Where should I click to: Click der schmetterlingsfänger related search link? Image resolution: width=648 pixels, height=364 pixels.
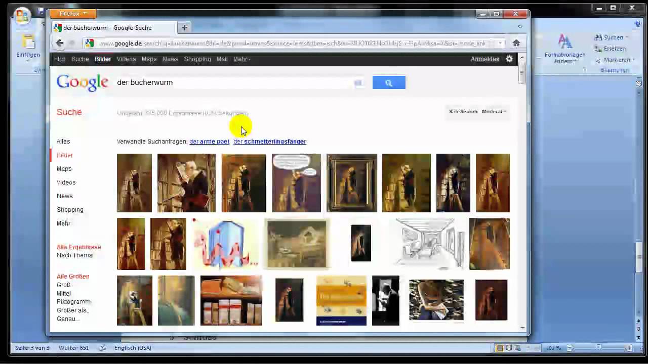pyautogui.click(x=270, y=142)
